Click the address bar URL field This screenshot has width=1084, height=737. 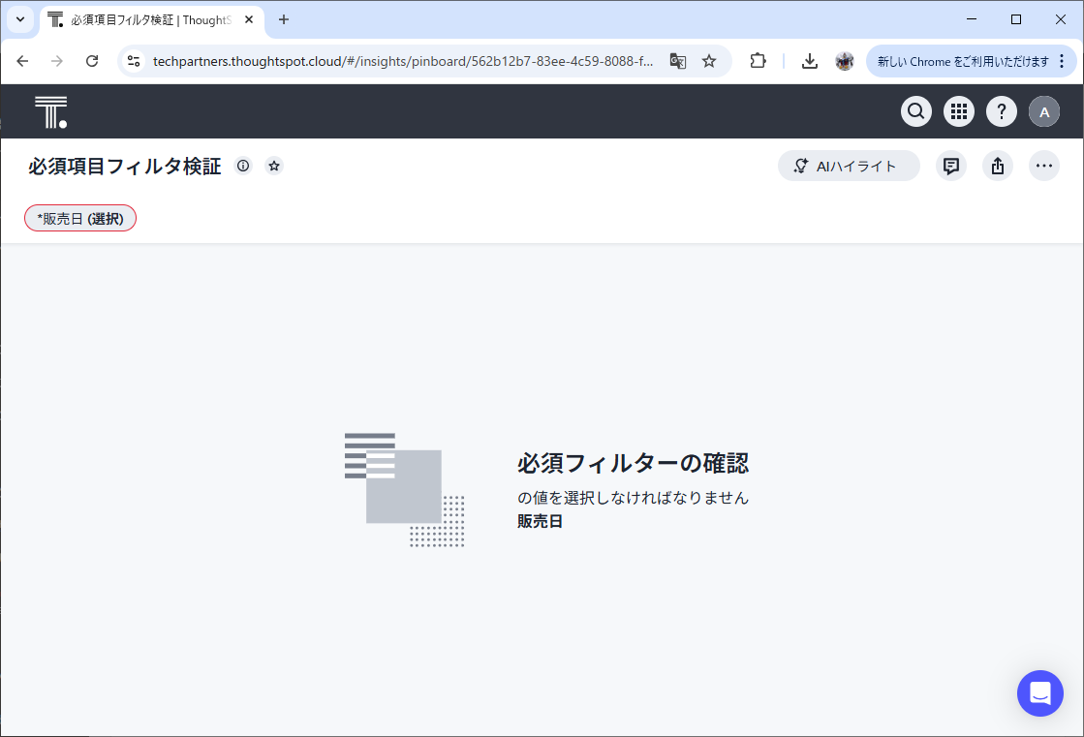click(x=402, y=61)
